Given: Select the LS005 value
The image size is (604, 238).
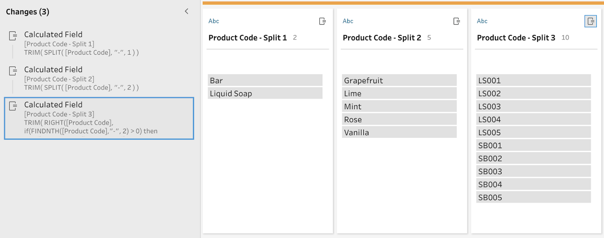Looking at the screenshot, I should 534,132.
